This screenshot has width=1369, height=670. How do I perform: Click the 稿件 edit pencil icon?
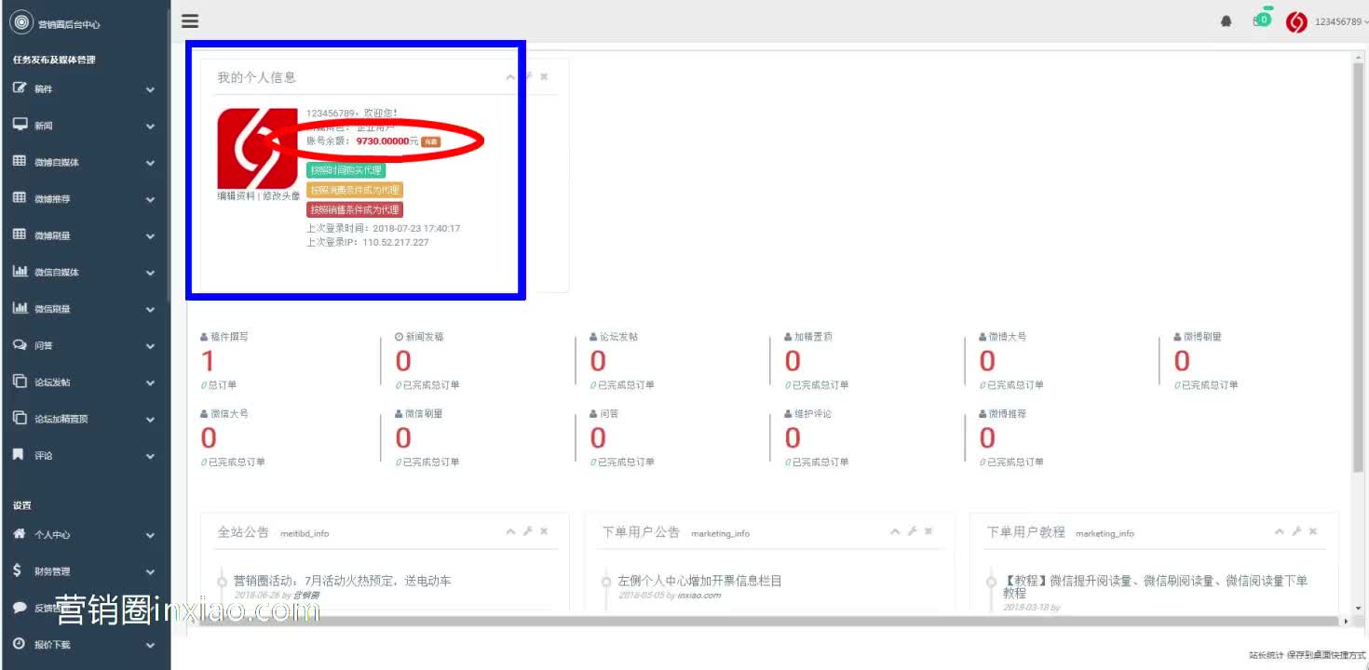tap(20, 88)
